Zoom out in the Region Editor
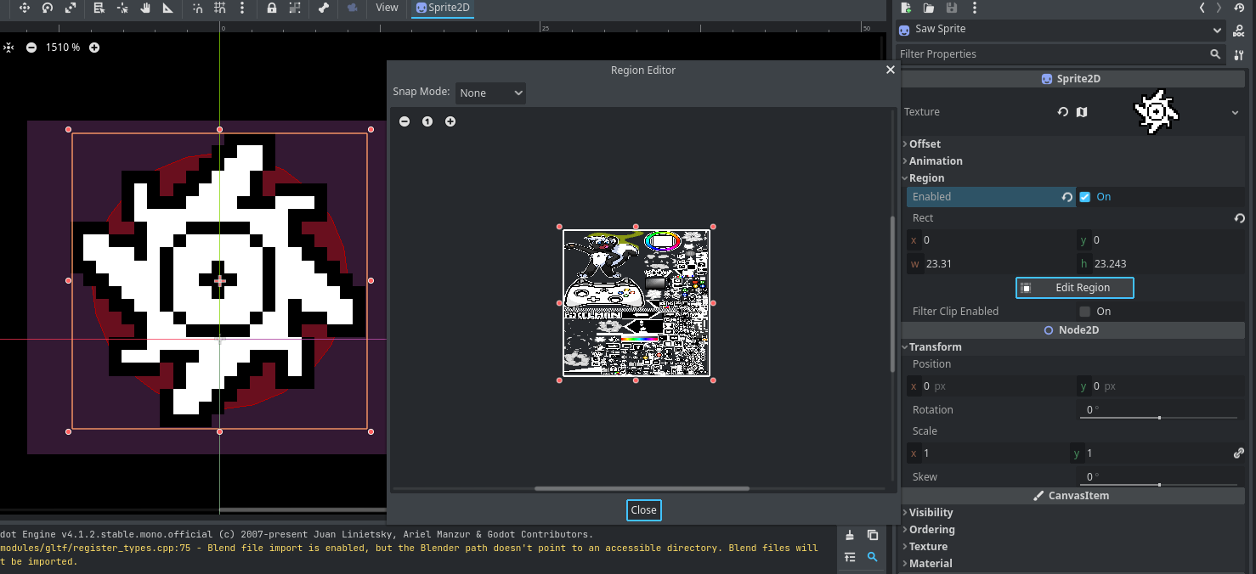Image resolution: width=1256 pixels, height=574 pixels. [x=405, y=121]
